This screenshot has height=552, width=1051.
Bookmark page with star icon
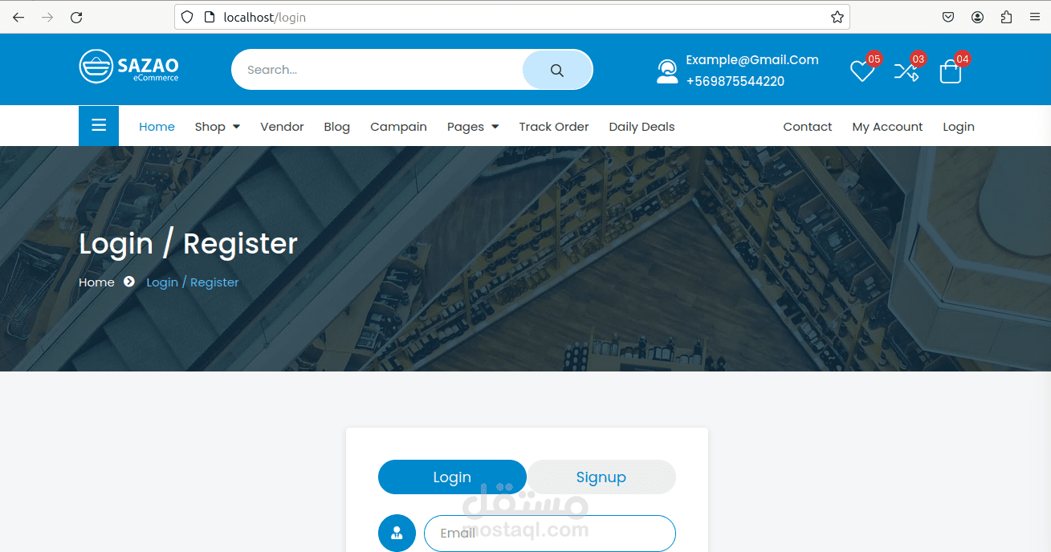point(837,17)
